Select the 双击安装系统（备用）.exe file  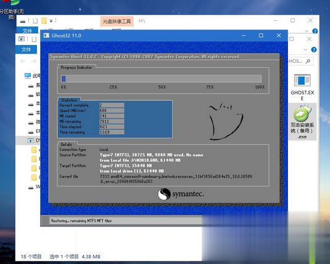pos(302,122)
